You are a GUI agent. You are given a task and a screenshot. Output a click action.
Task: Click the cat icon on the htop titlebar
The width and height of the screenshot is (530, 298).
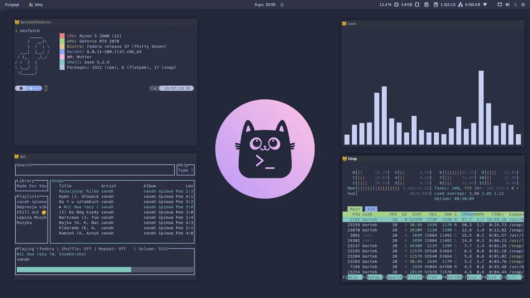345,158
